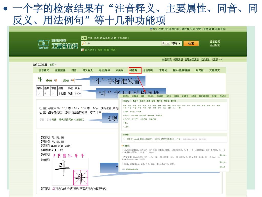The image size is (262, 197).
Task: Expand the 更多 >> index link
Action: [217, 60]
